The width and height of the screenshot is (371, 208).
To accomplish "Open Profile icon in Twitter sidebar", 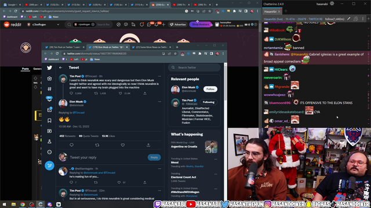I will point(49,142).
